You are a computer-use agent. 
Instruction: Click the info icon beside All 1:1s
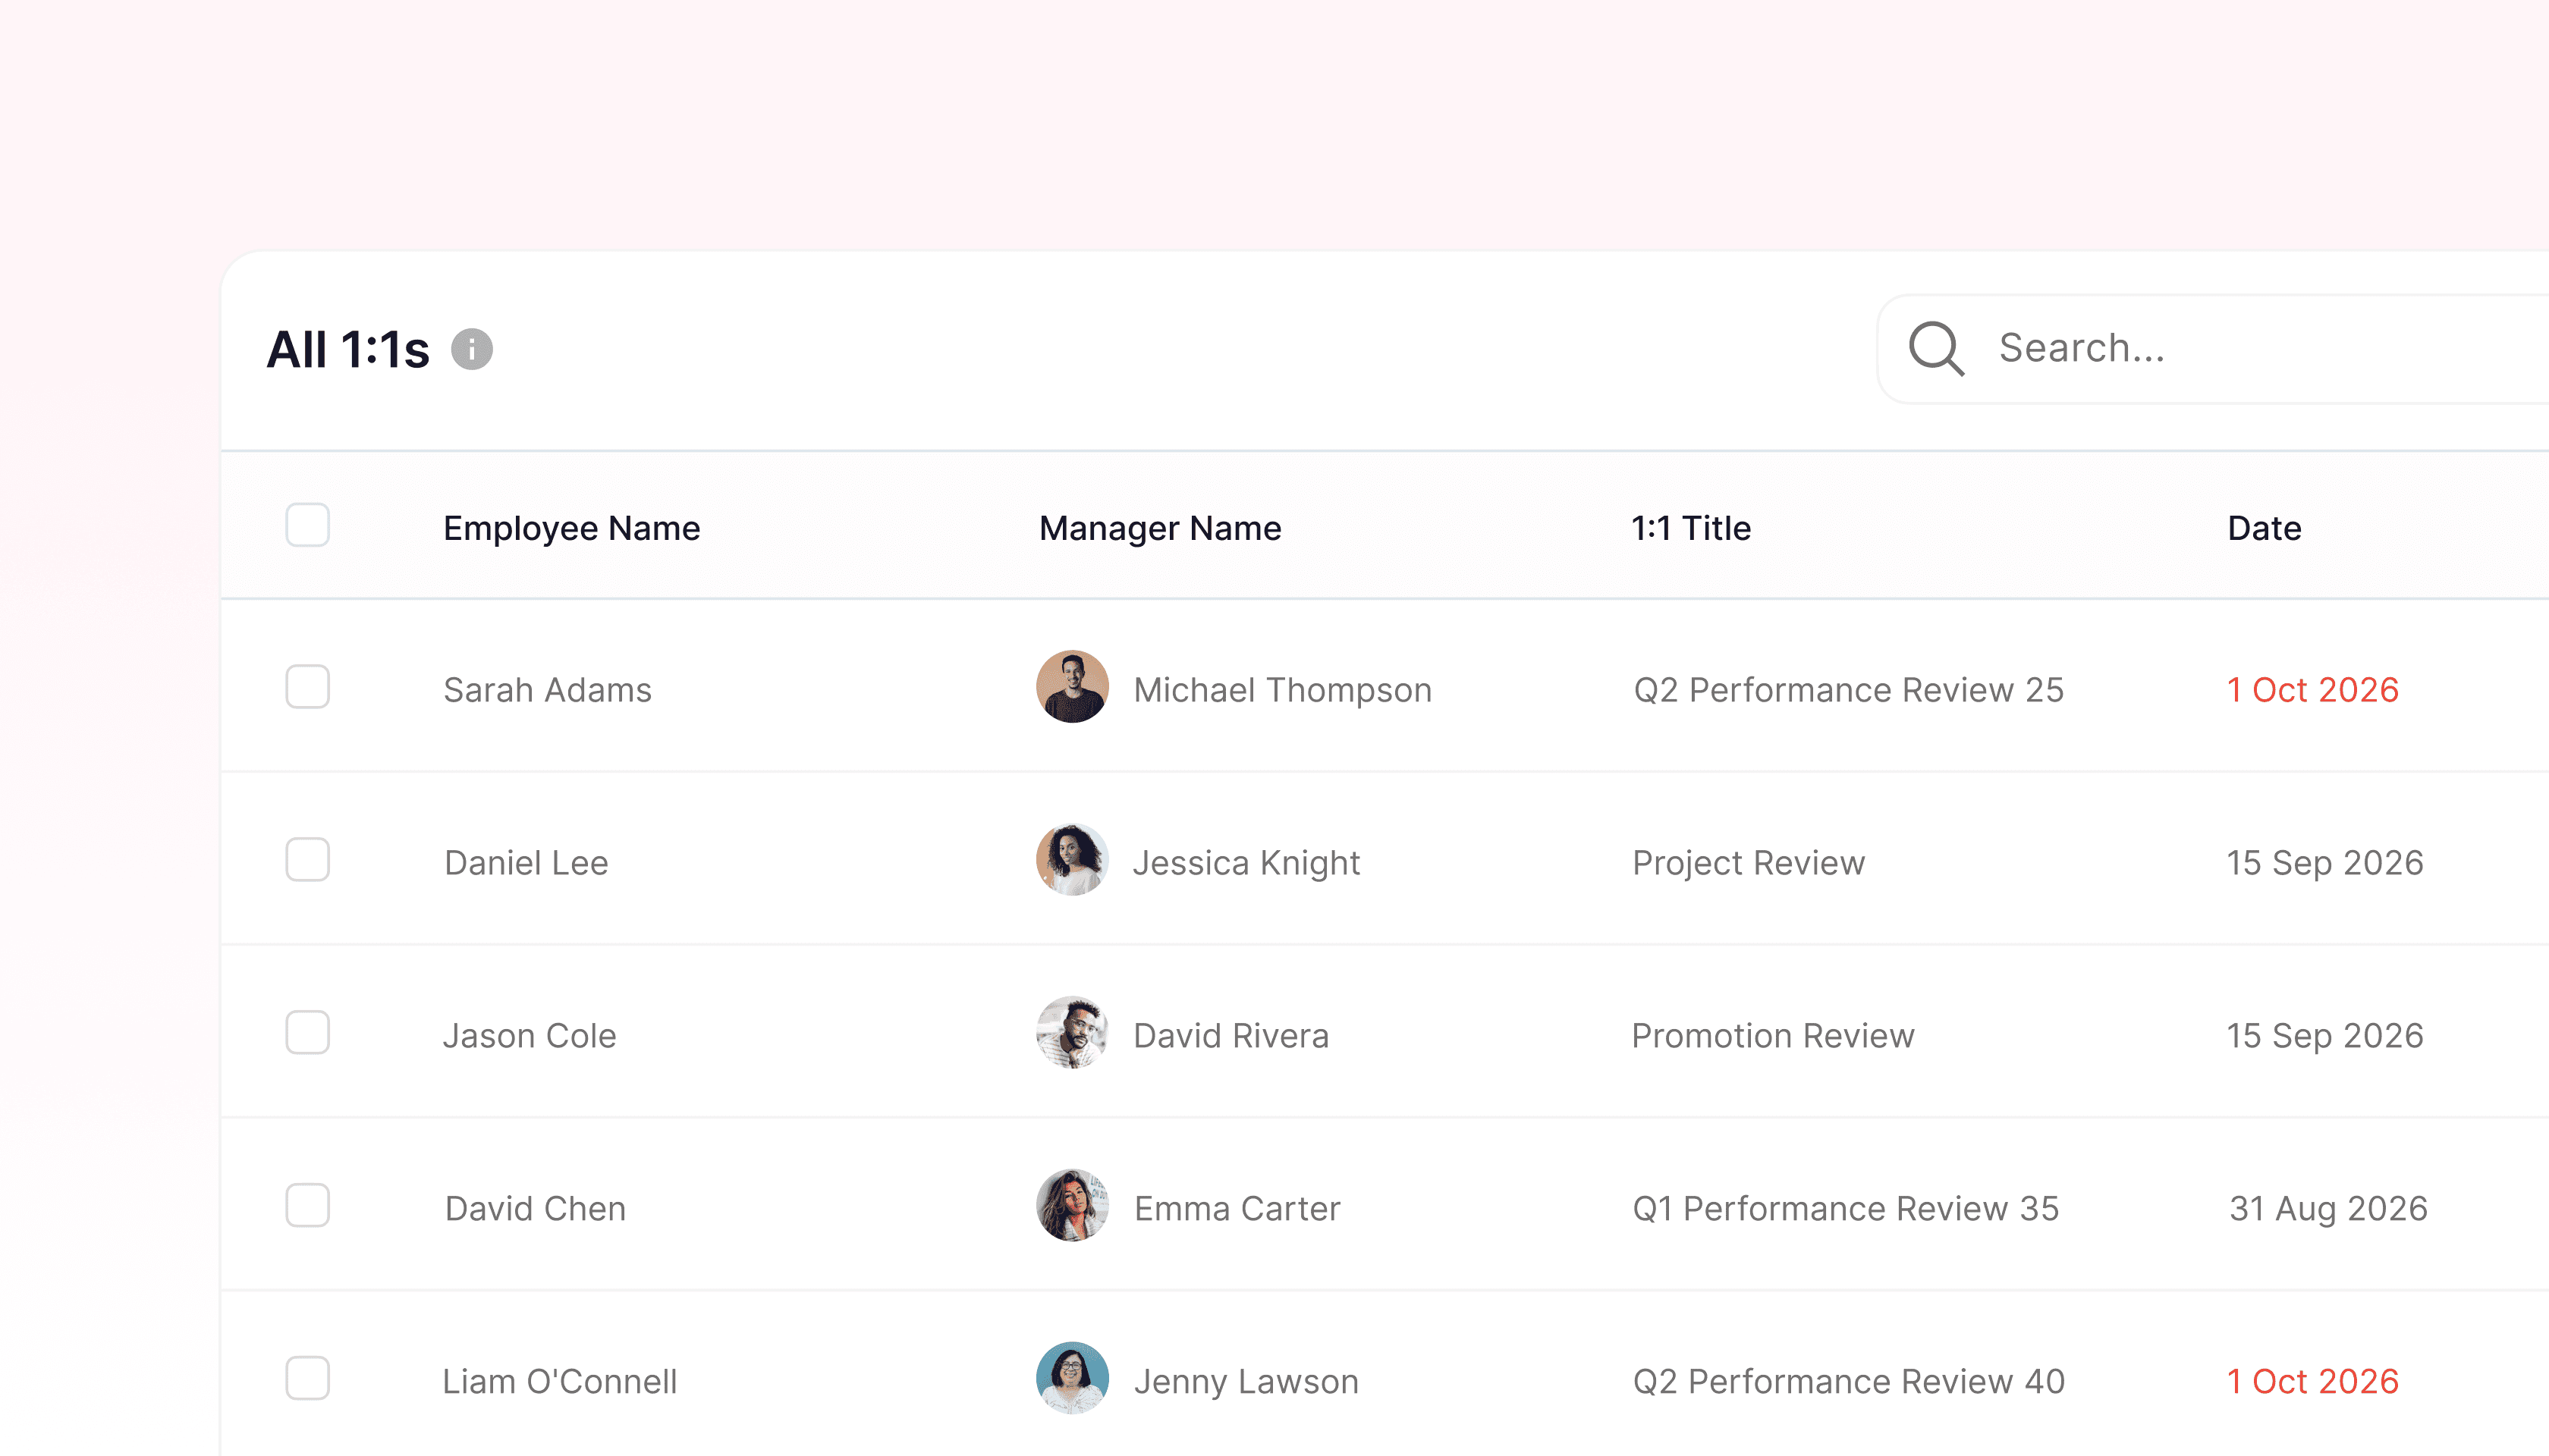point(471,349)
